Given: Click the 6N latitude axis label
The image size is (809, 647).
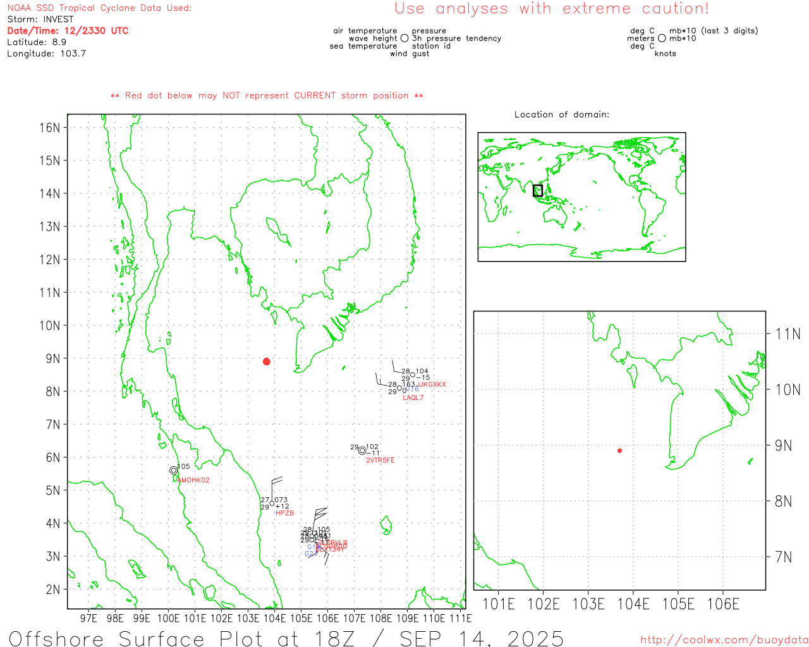Looking at the screenshot, I should (x=53, y=457).
